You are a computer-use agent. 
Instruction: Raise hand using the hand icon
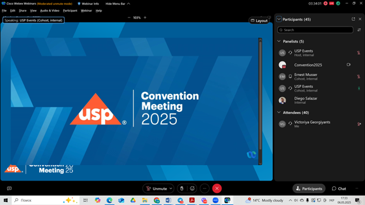pyautogui.click(x=182, y=189)
